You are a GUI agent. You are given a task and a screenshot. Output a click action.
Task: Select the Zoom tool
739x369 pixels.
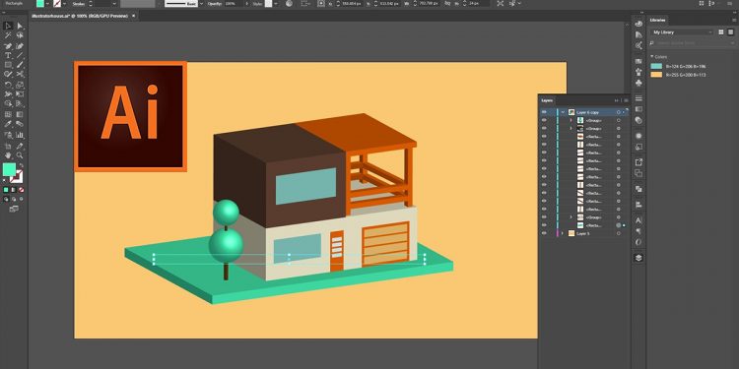pos(20,154)
